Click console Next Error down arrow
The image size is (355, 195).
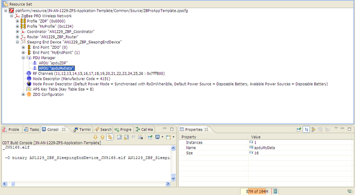[95, 137]
